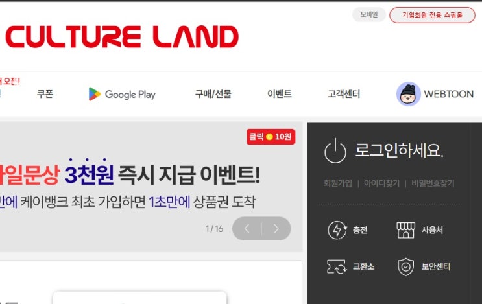Open the 모바일 link
The image size is (482, 304).
coord(369,14)
